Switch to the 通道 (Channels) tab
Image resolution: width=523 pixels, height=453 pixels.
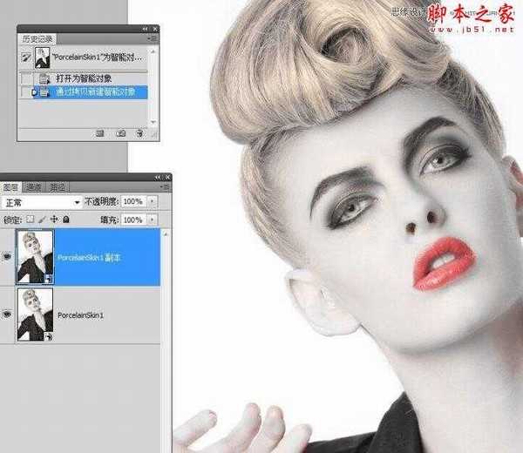pos(34,187)
